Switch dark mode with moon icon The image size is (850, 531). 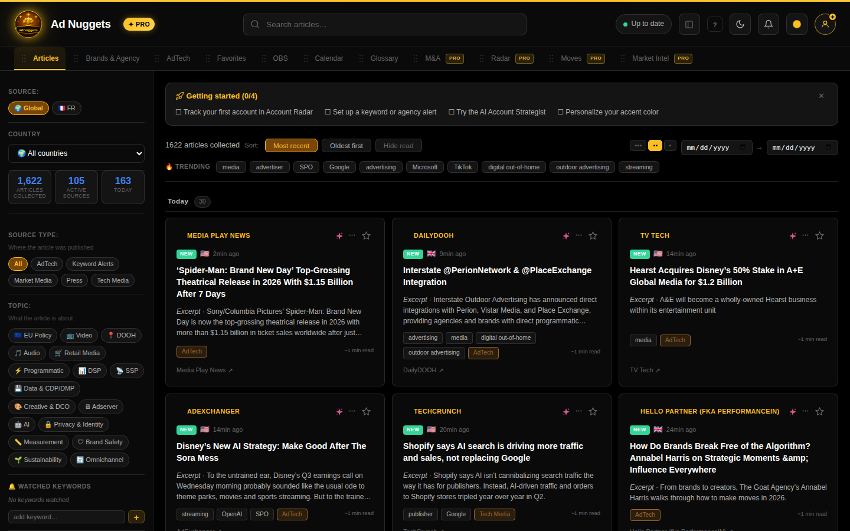pos(740,24)
